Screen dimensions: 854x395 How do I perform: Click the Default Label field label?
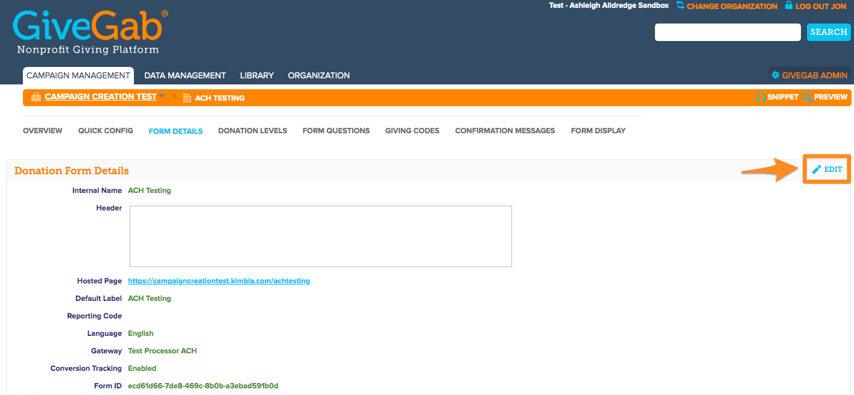99,299
